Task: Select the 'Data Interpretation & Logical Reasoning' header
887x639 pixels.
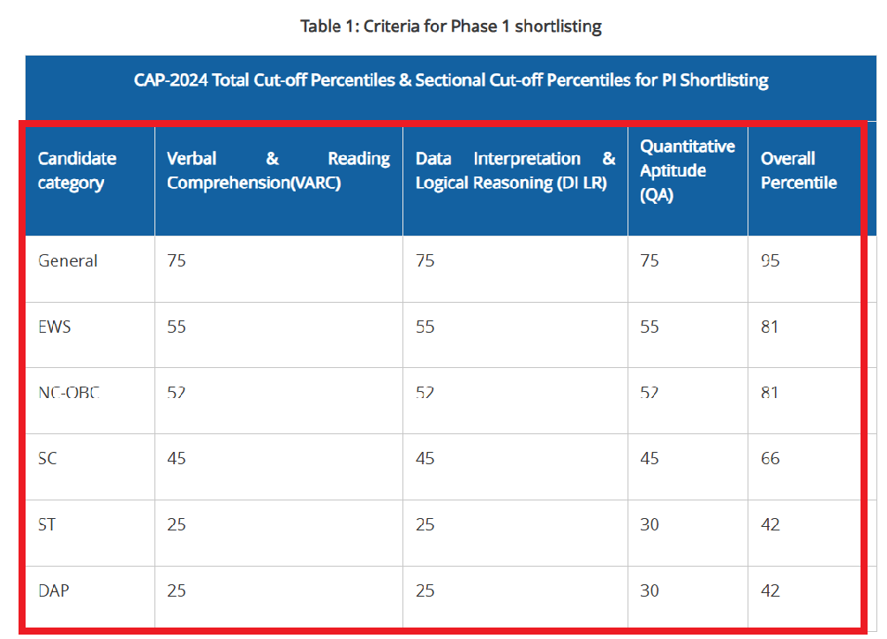Action: [515, 171]
